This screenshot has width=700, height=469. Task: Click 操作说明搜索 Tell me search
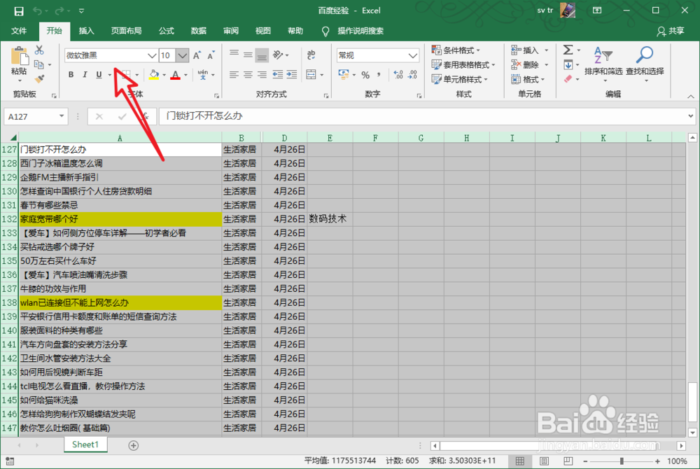click(x=360, y=31)
